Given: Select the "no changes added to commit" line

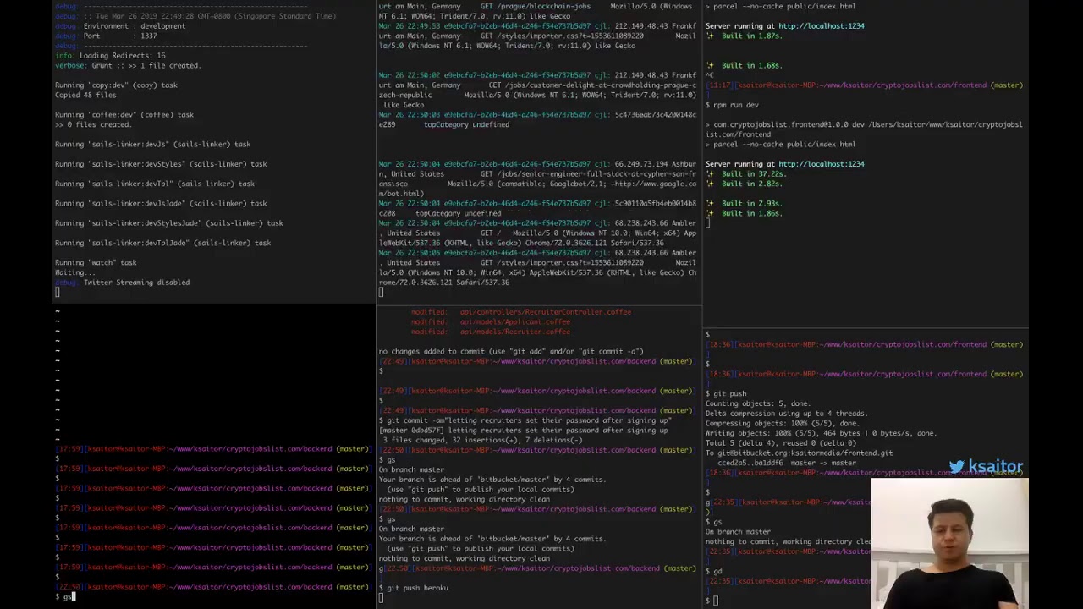Looking at the screenshot, I should pos(511,352).
